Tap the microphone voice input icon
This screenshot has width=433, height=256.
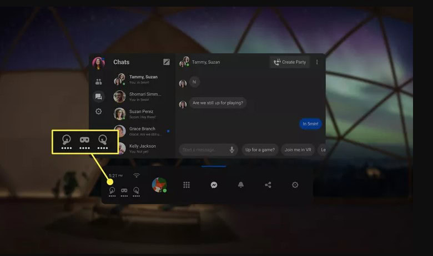click(231, 150)
